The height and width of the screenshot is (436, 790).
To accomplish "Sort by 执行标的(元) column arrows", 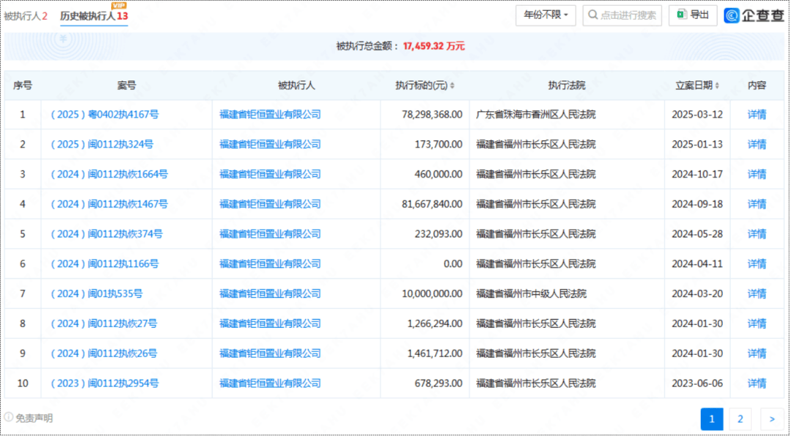I will click(x=452, y=86).
